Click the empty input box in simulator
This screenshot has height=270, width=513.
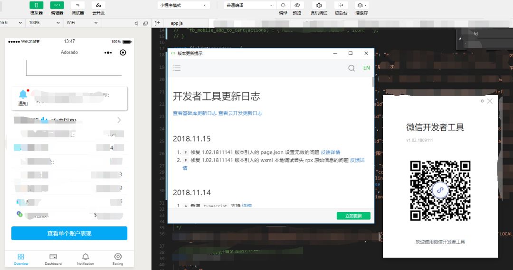pyautogui.click(x=74, y=68)
